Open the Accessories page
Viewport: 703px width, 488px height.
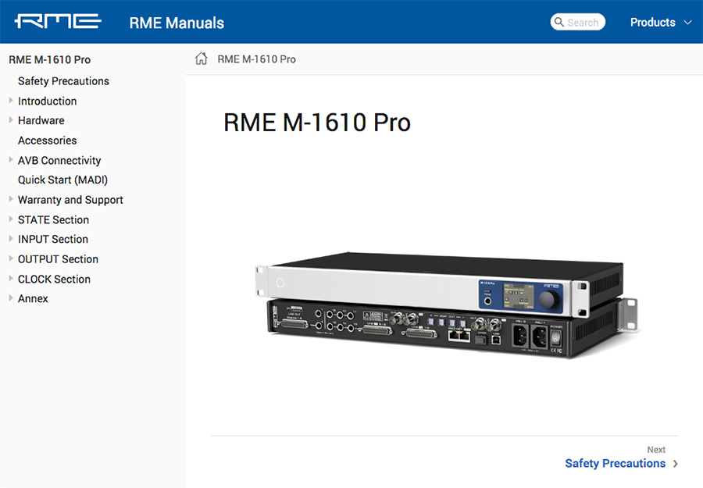tap(47, 141)
